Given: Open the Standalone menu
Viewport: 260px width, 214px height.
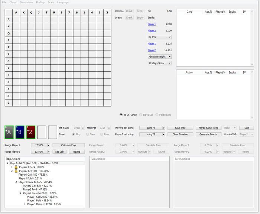Looking at the screenshot, I should [x=26, y=2].
